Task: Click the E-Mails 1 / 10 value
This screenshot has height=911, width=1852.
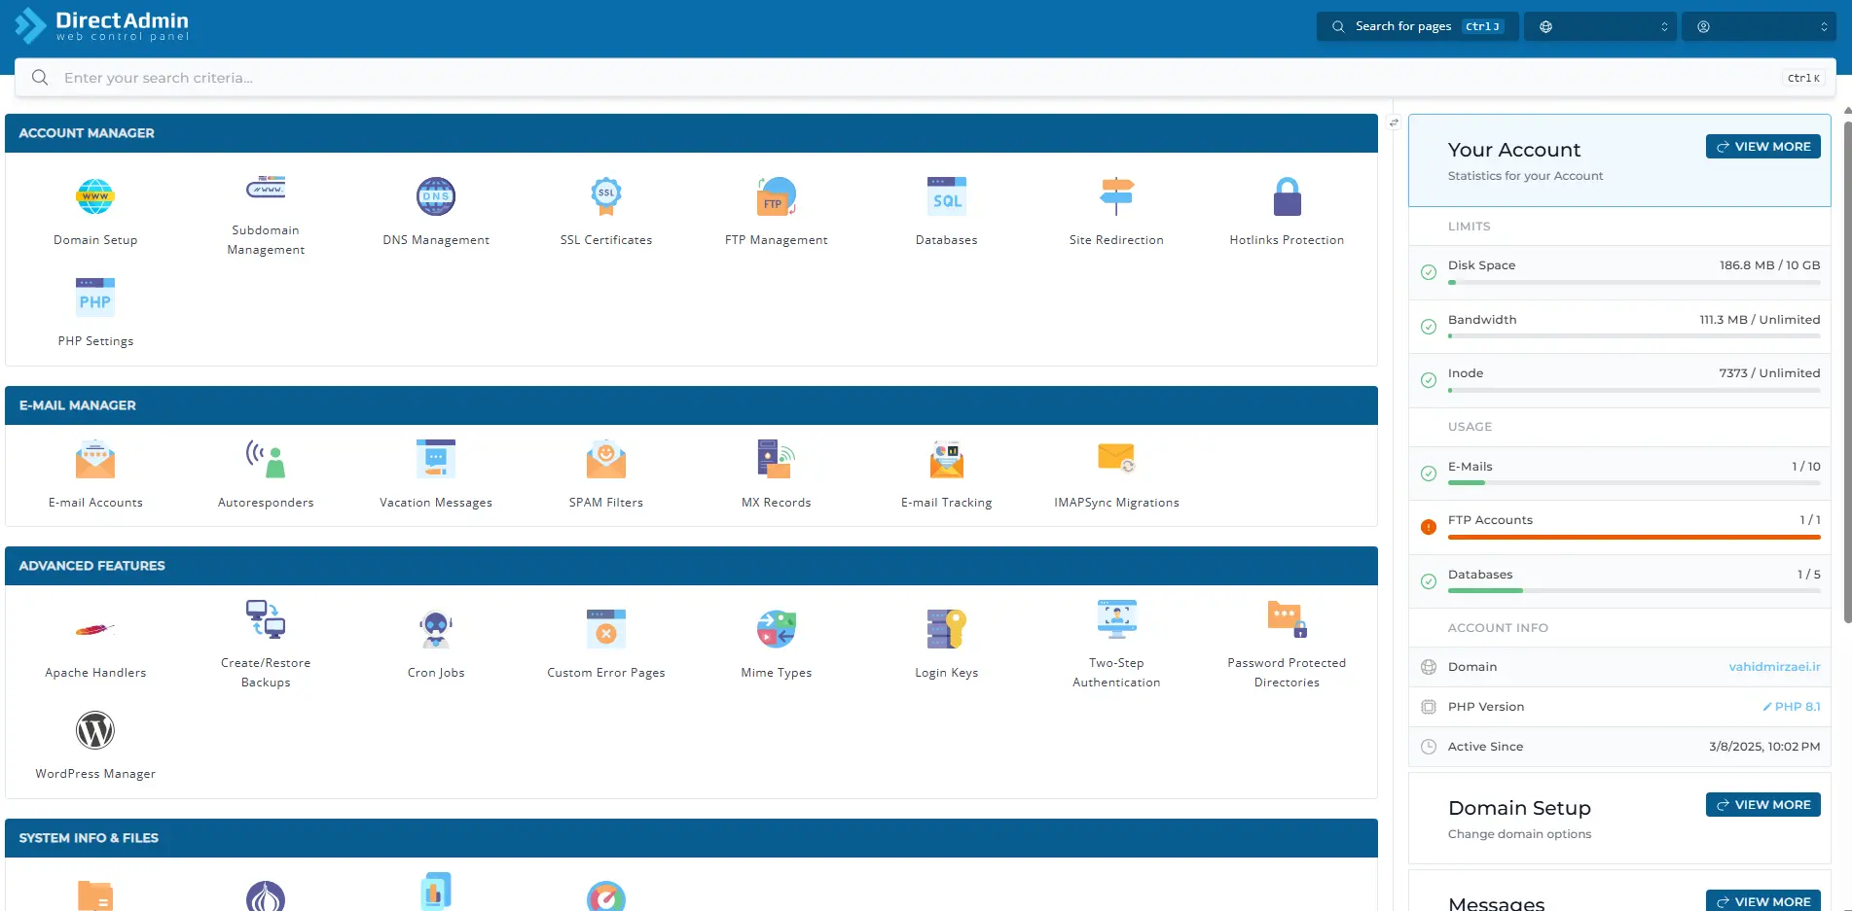Action: point(1806,467)
